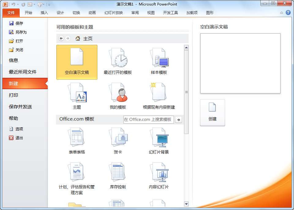
Task: Switch to the Insert (插入) tab
Action: point(44,13)
